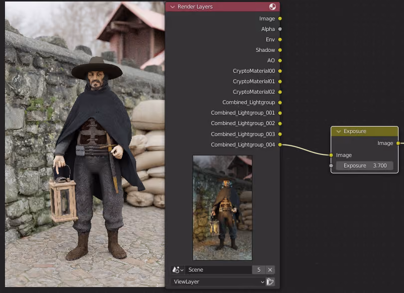Select the Exposure node header

365,132
